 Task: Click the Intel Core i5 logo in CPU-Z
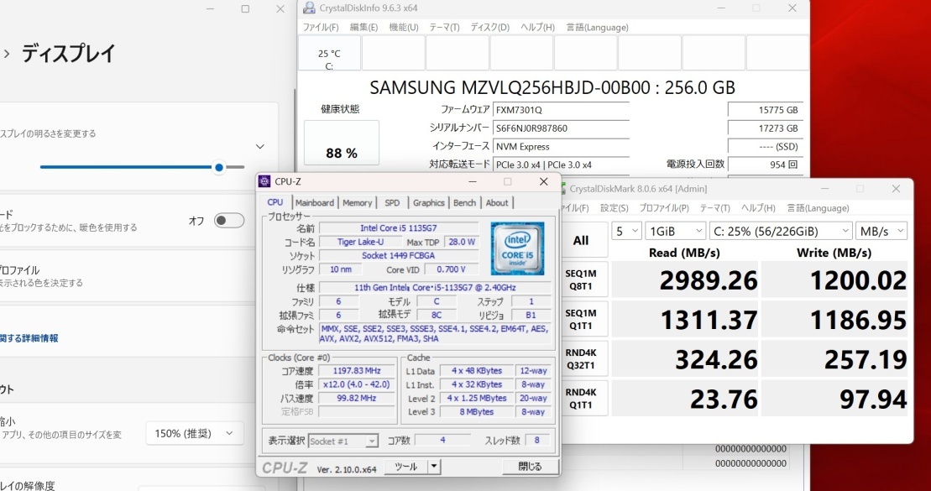[x=517, y=248]
